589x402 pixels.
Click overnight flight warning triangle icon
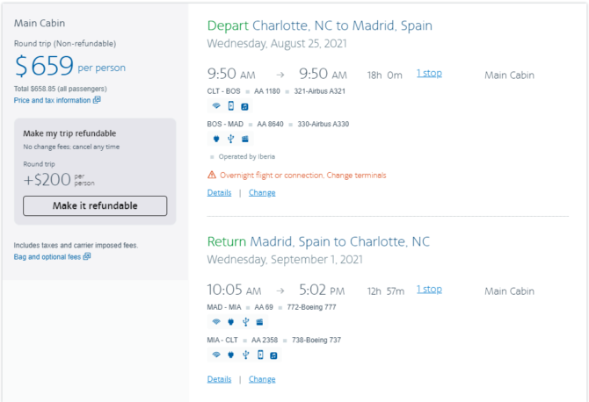point(212,175)
